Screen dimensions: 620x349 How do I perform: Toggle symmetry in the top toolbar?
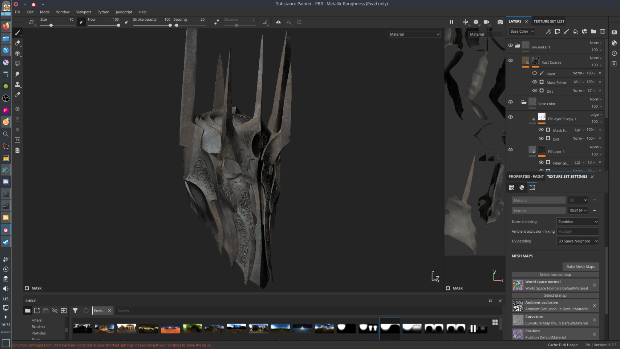point(278,22)
